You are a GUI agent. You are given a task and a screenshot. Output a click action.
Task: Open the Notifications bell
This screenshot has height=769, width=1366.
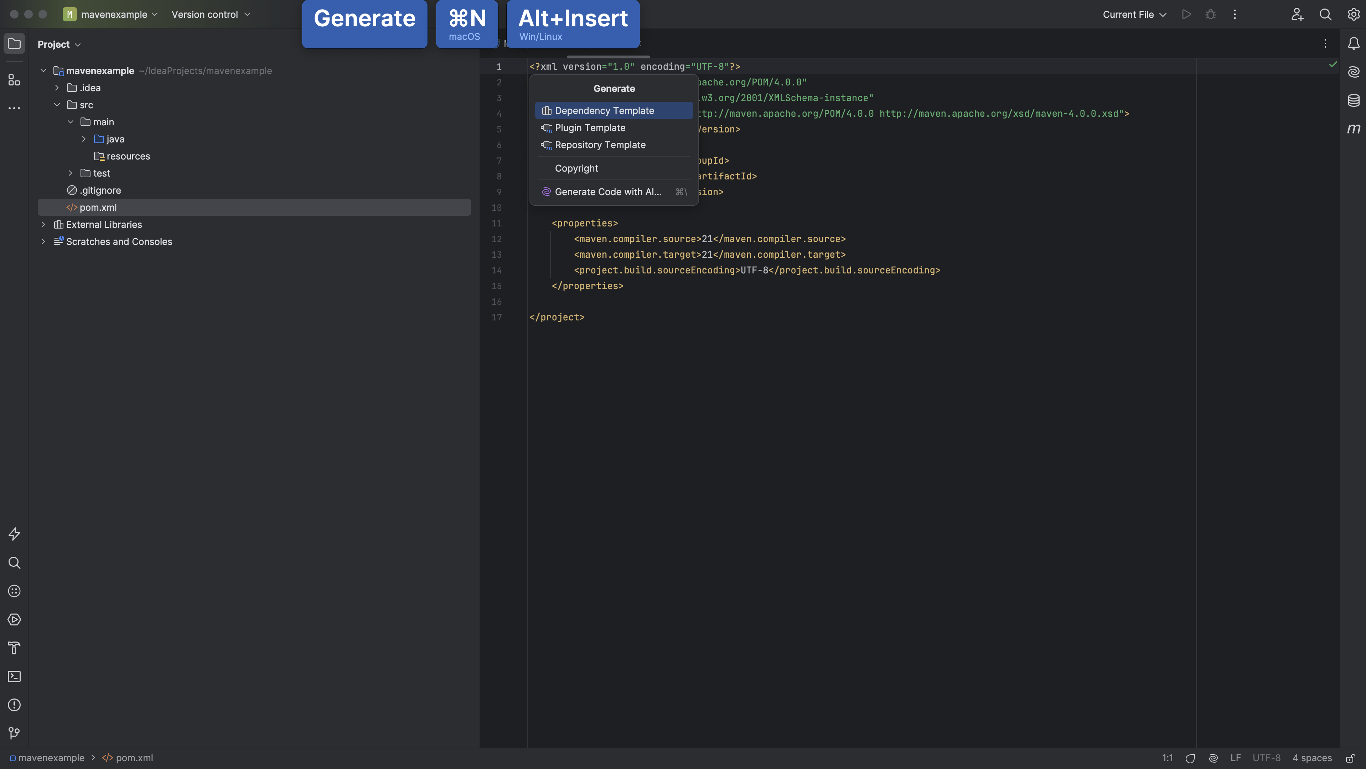[x=1354, y=43]
